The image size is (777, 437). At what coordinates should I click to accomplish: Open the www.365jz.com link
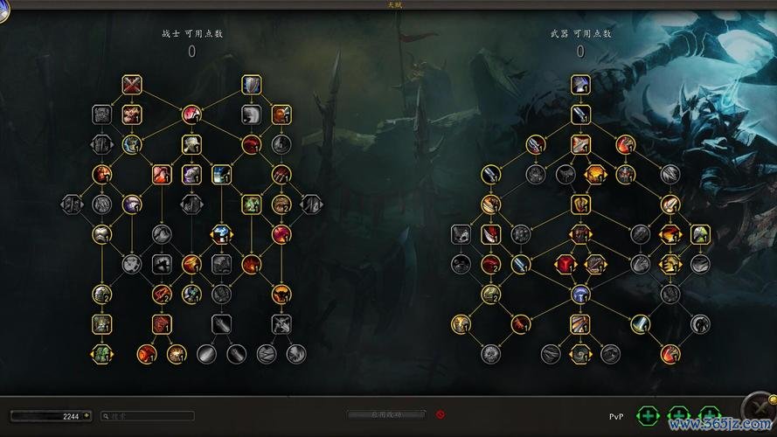720,424
